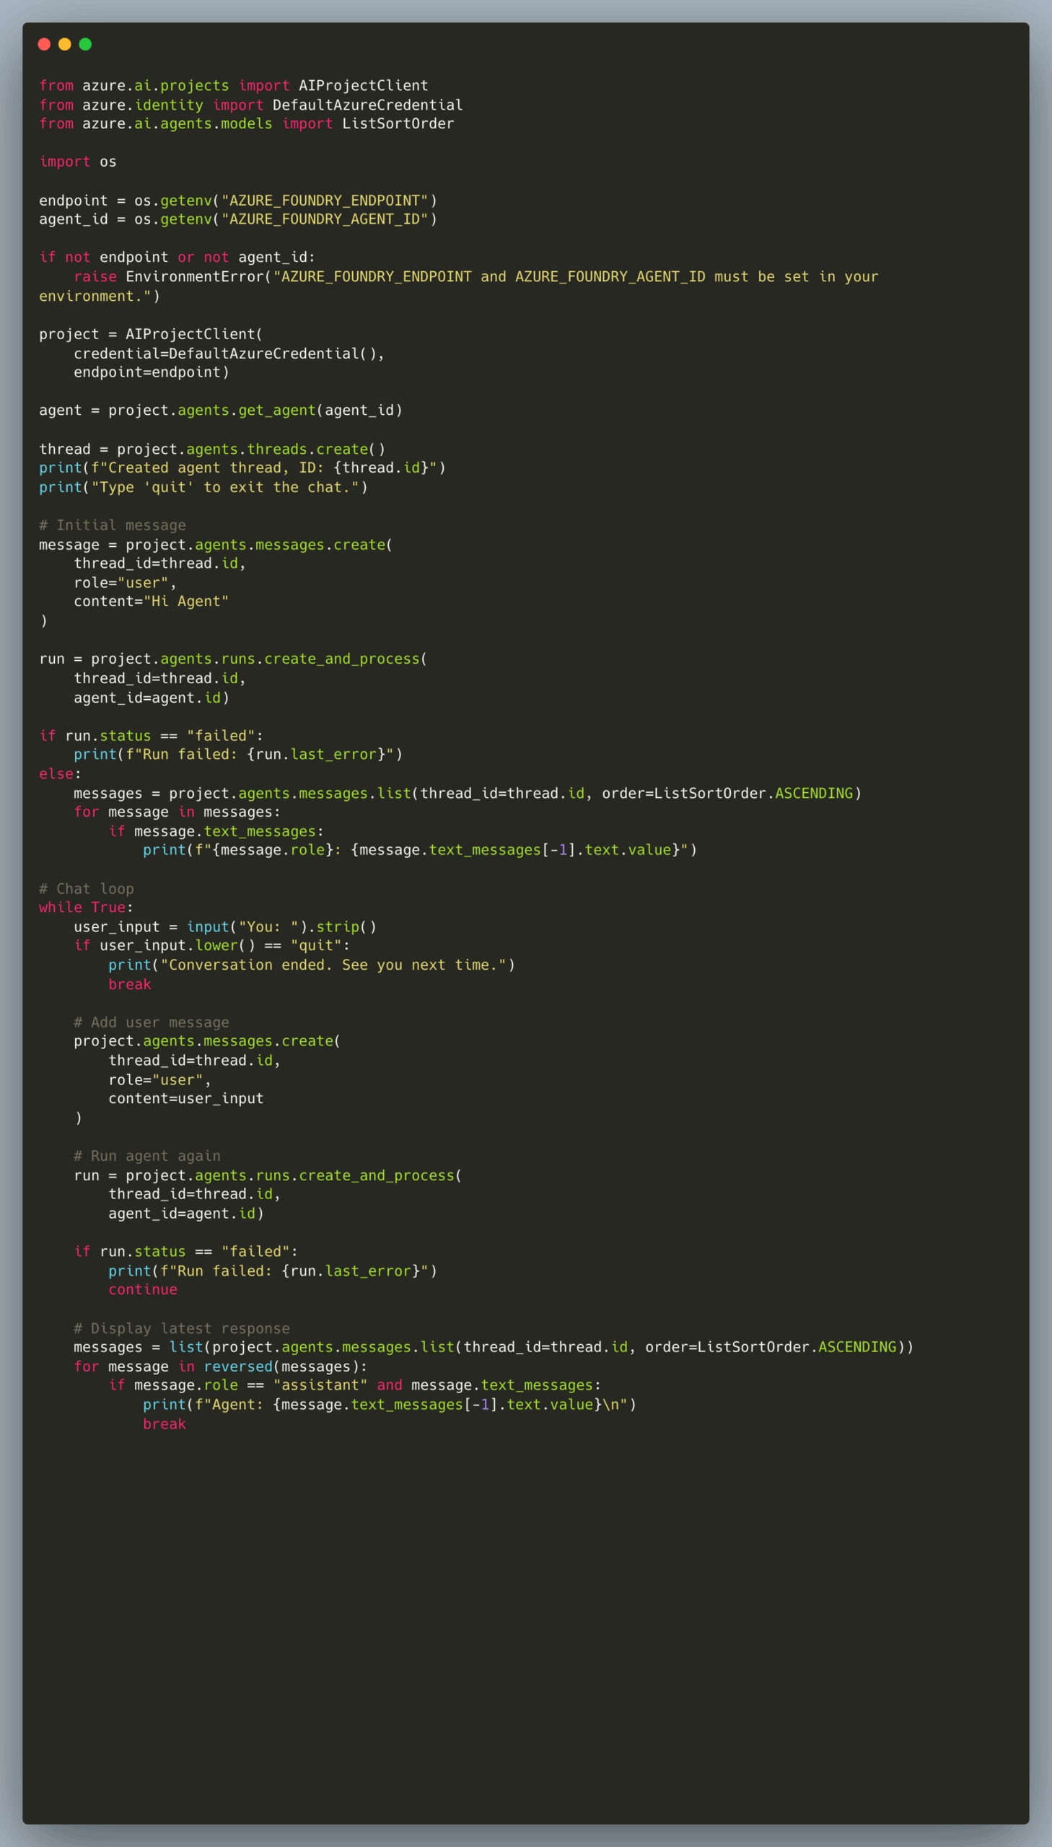Click the 'continue' keyword
This screenshot has height=1847, width=1052.
[x=142, y=1289]
